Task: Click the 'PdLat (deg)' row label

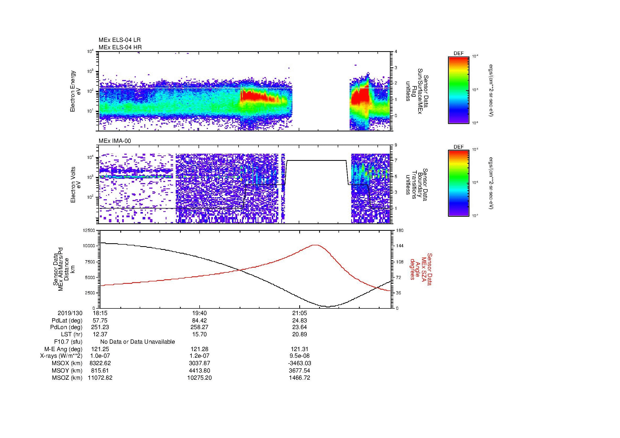Action: tap(67, 321)
